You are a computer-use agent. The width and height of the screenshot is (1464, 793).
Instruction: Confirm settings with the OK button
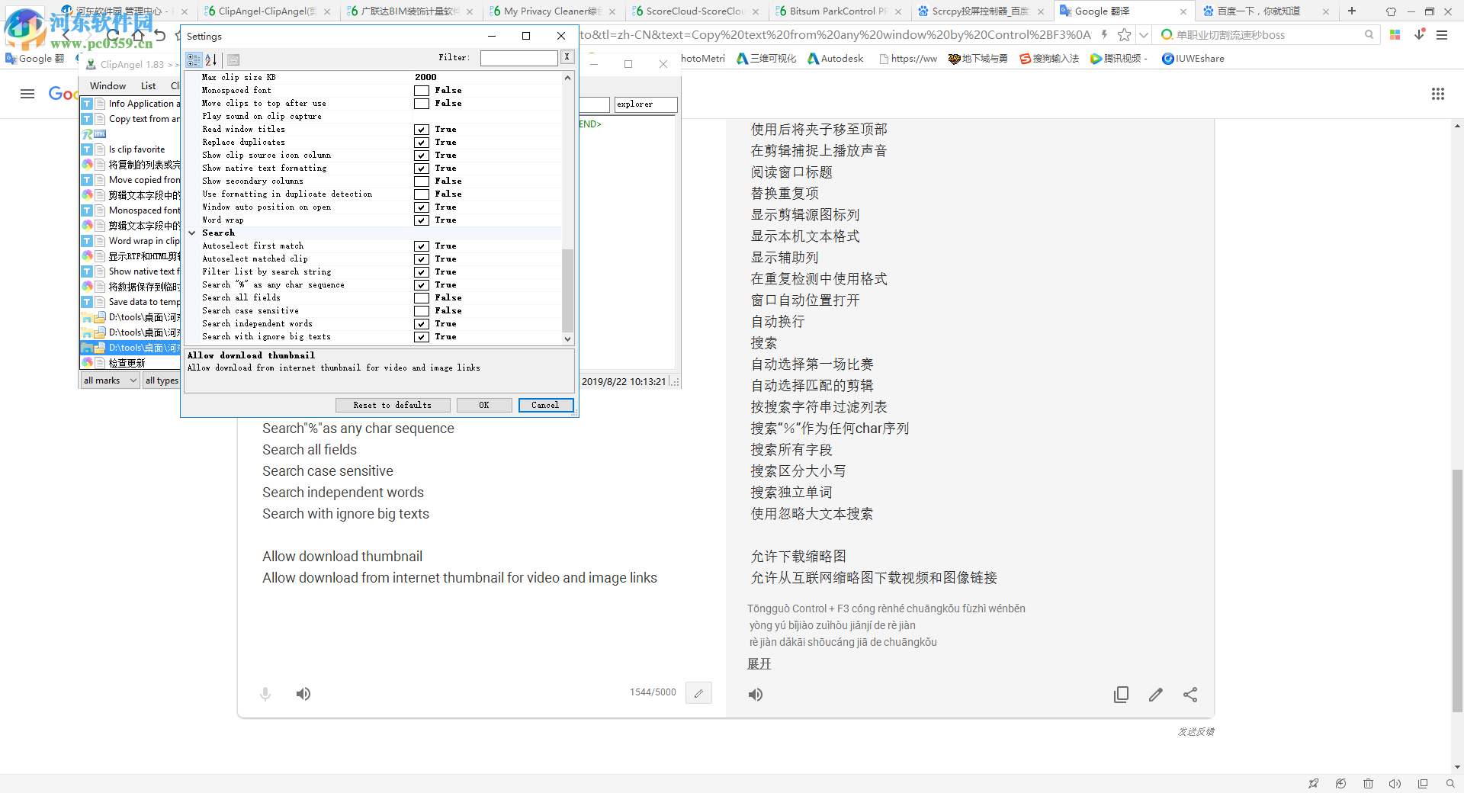tap(484, 405)
